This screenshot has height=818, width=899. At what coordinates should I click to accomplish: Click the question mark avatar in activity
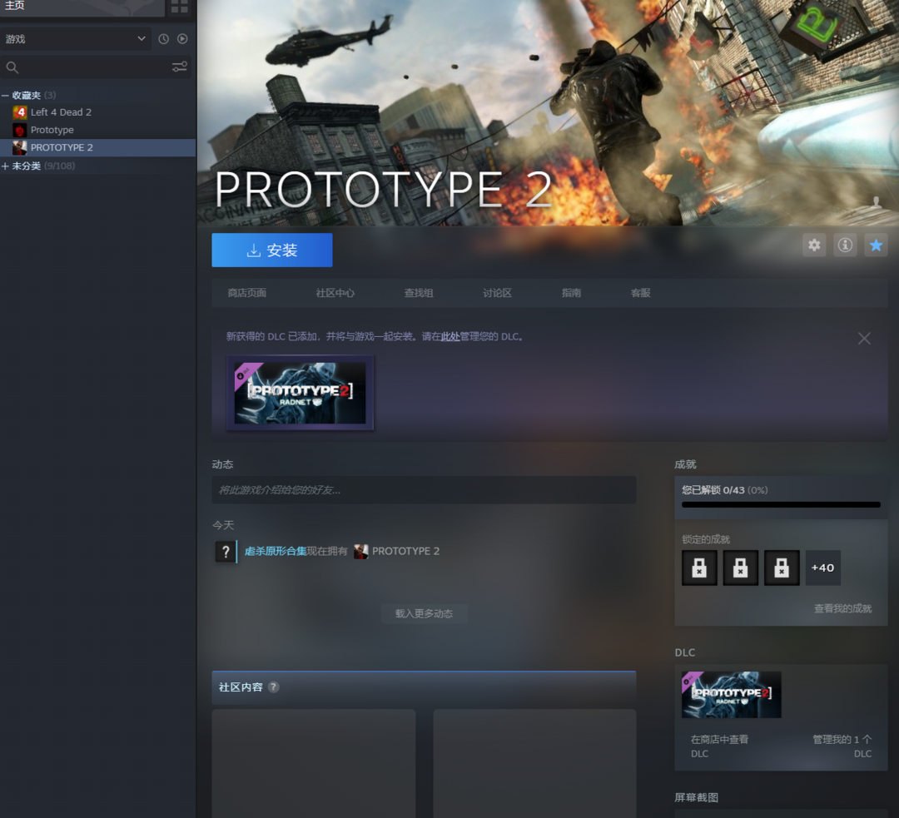(x=226, y=552)
